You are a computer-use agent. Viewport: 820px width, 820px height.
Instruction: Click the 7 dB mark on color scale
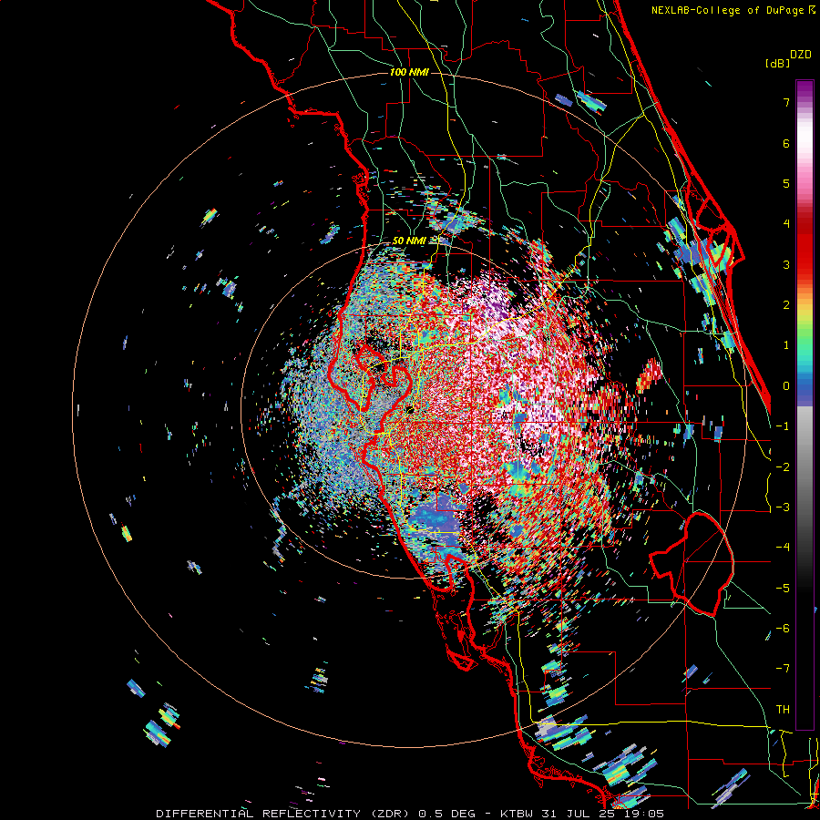click(786, 102)
